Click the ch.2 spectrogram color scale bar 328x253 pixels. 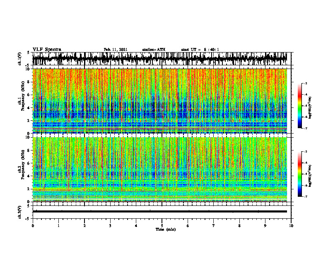coord(300,174)
